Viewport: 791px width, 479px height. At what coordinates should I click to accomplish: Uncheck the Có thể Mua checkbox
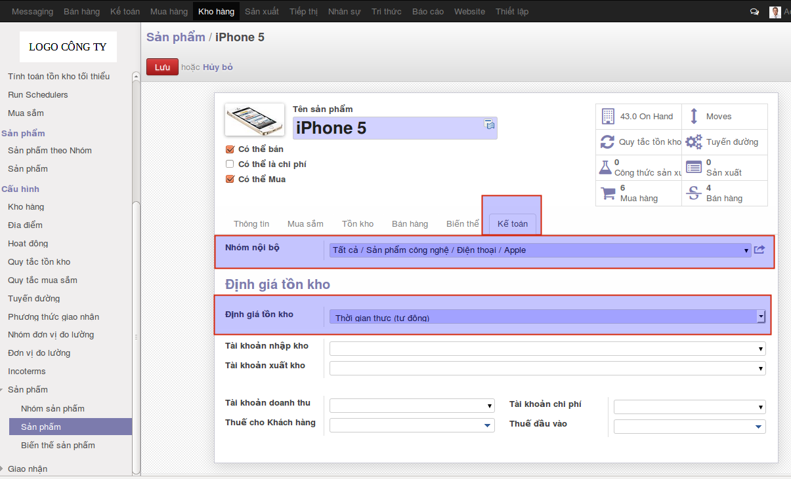[x=230, y=179]
